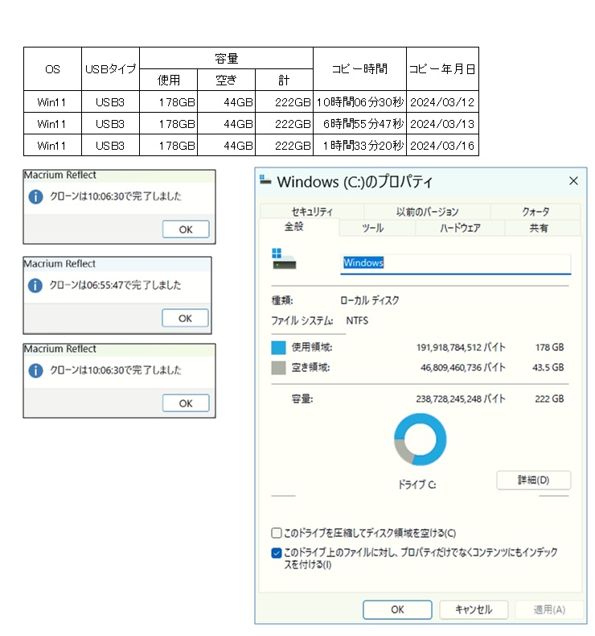The width and height of the screenshot is (595, 636).
Task: Click the NTFS file system value
Action: point(357,321)
